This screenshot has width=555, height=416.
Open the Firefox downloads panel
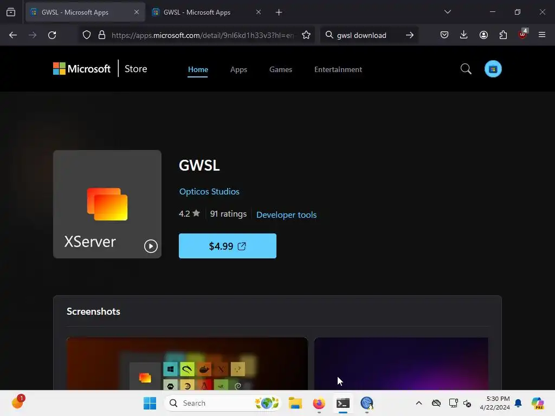click(x=464, y=35)
